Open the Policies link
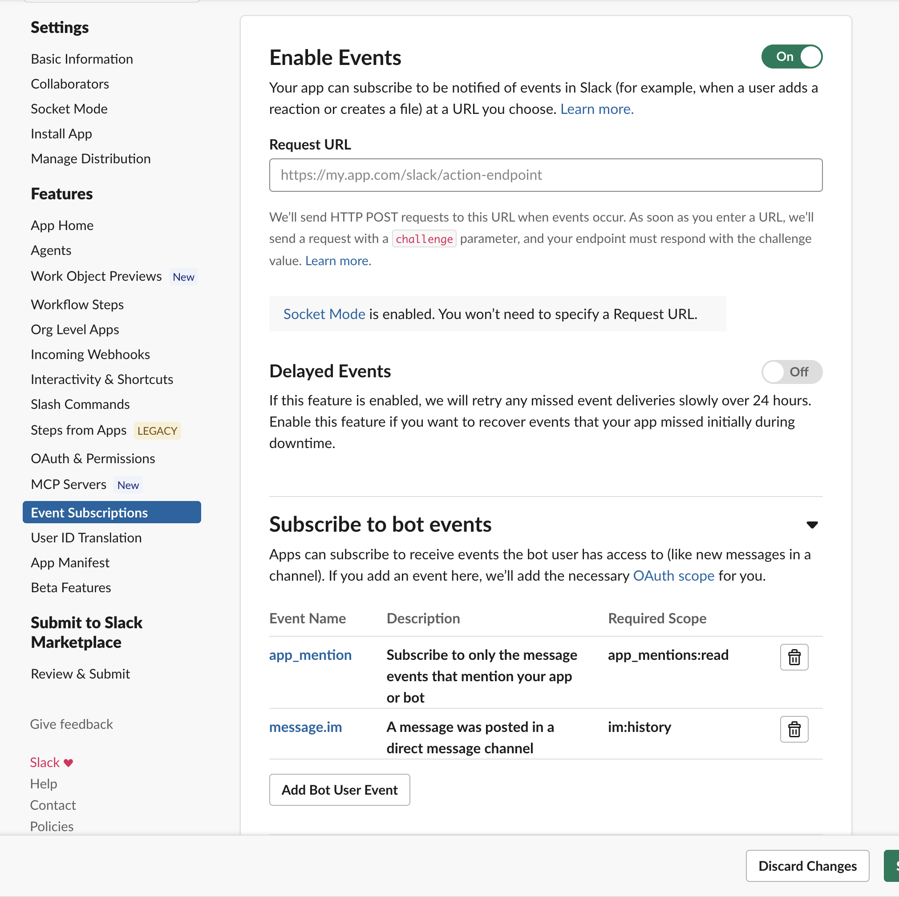This screenshot has width=899, height=897. pyautogui.click(x=52, y=827)
